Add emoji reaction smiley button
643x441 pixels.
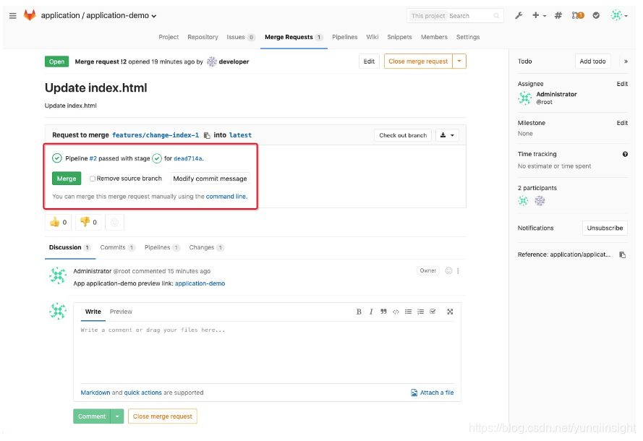point(115,222)
